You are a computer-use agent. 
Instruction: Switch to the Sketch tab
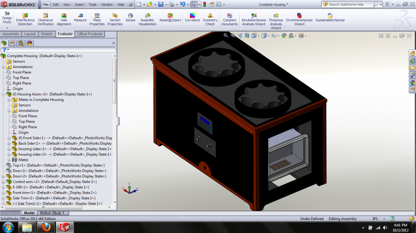[x=47, y=34]
